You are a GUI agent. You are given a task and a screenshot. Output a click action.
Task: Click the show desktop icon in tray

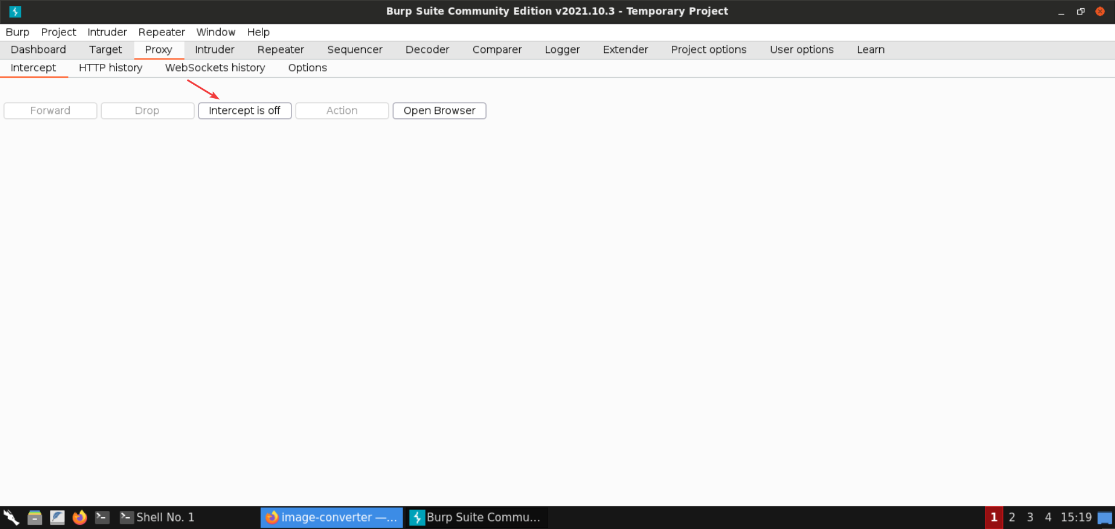[1105, 517]
